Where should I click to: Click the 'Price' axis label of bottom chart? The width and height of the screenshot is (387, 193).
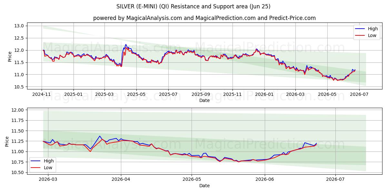click(7, 142)
